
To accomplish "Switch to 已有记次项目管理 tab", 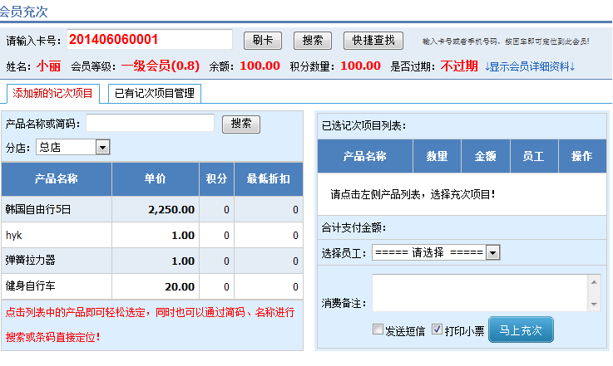I will tap(154, 93).
